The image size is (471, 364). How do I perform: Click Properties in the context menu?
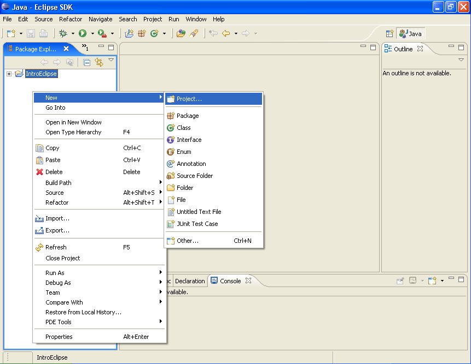(100, 337)
